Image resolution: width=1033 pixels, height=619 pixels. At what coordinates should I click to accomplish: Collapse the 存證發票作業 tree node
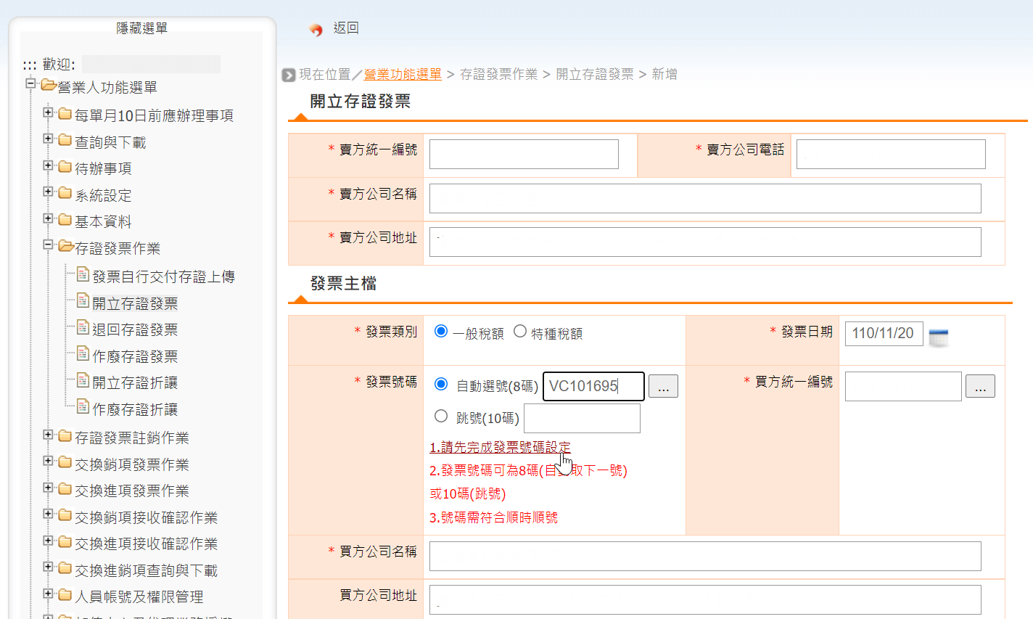point(48,245)
